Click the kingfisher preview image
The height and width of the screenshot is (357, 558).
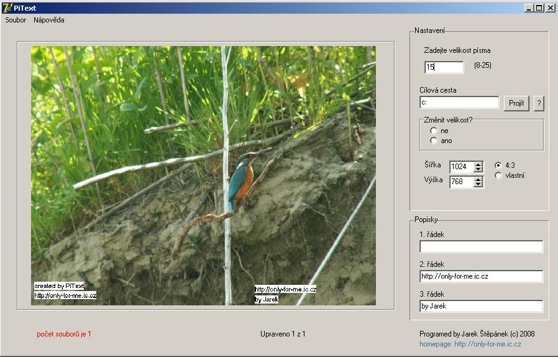[x=203, y=175]
